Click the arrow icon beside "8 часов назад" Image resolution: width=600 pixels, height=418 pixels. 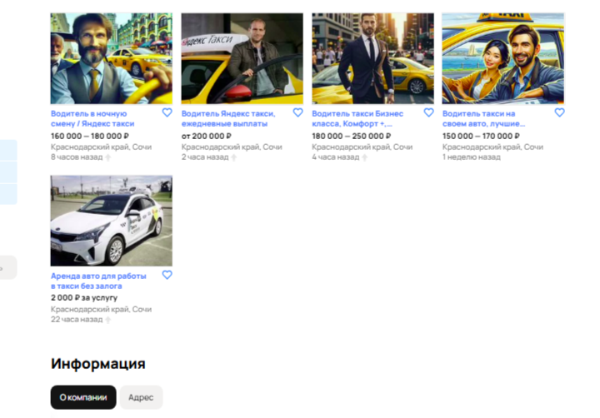[107, 157]
